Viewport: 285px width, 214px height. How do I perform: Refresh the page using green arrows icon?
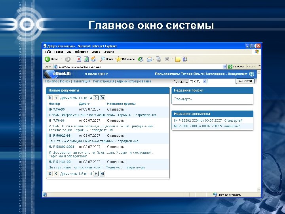click(x=86, y=59)
